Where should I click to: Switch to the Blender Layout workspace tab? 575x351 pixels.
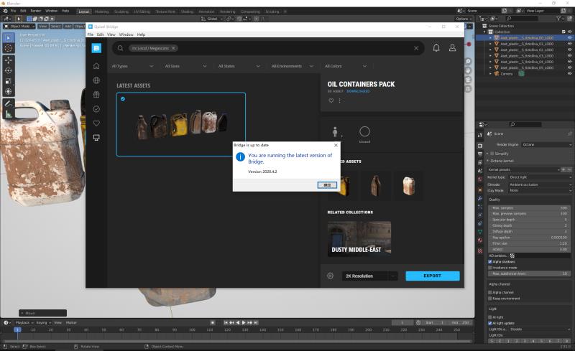[83, 11]
